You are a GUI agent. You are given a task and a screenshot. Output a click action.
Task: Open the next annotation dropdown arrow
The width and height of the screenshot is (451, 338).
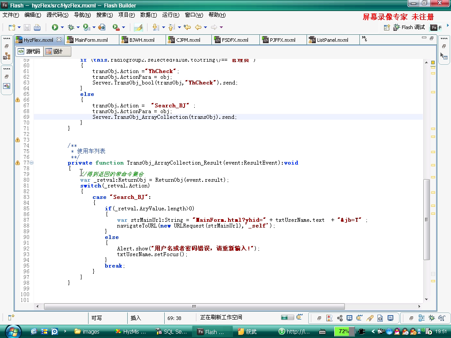tap(163, 27)
